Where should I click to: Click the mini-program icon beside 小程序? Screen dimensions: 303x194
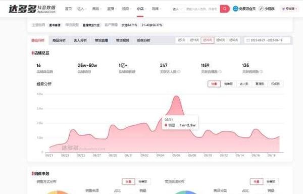(261, 9)
